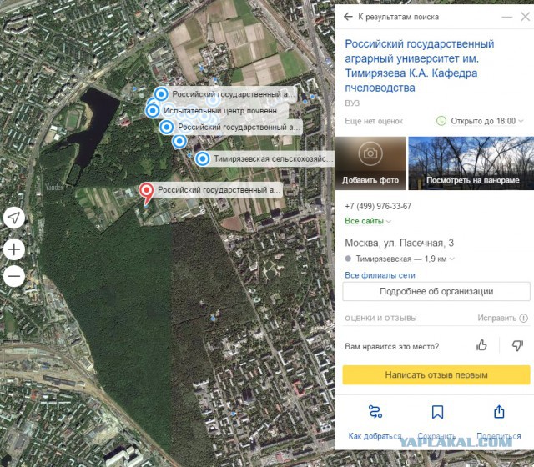This screenshot has height=467, width=534.
Task: Click Исправить to report an error
Action: pos(502,318)
